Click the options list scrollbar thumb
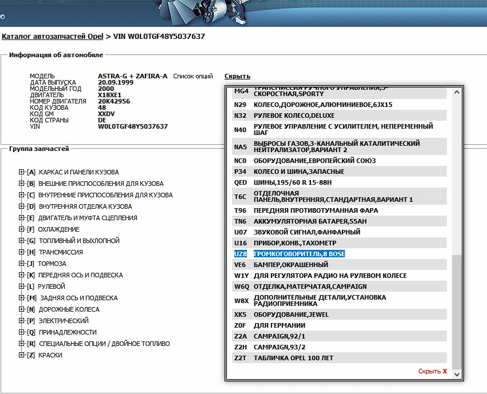Viewport: 487px width, 394px height. pos(457,312)
